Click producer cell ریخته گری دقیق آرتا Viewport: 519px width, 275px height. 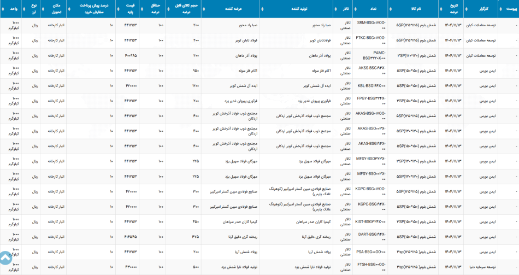click(x=316, y=237)
